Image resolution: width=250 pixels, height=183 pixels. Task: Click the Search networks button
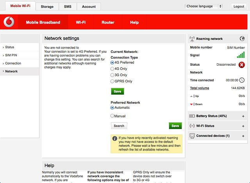[119, 126]
